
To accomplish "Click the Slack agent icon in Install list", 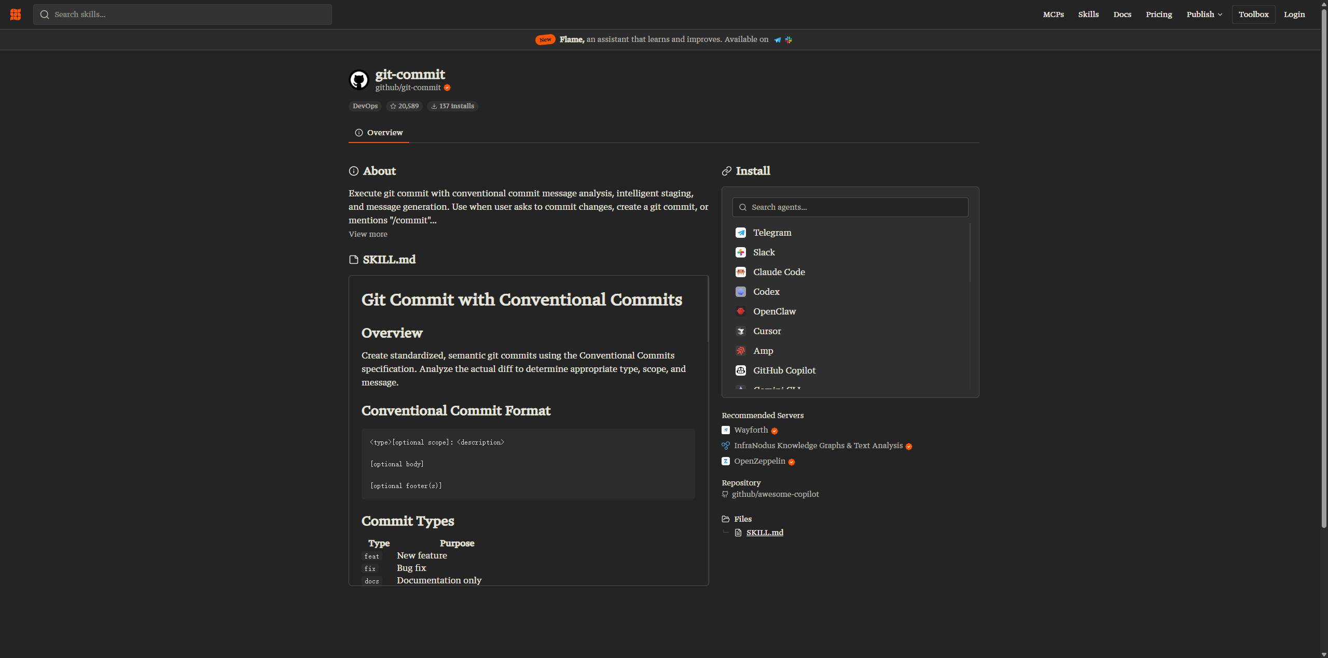I will pyautogui.click(x=741, y=252).
